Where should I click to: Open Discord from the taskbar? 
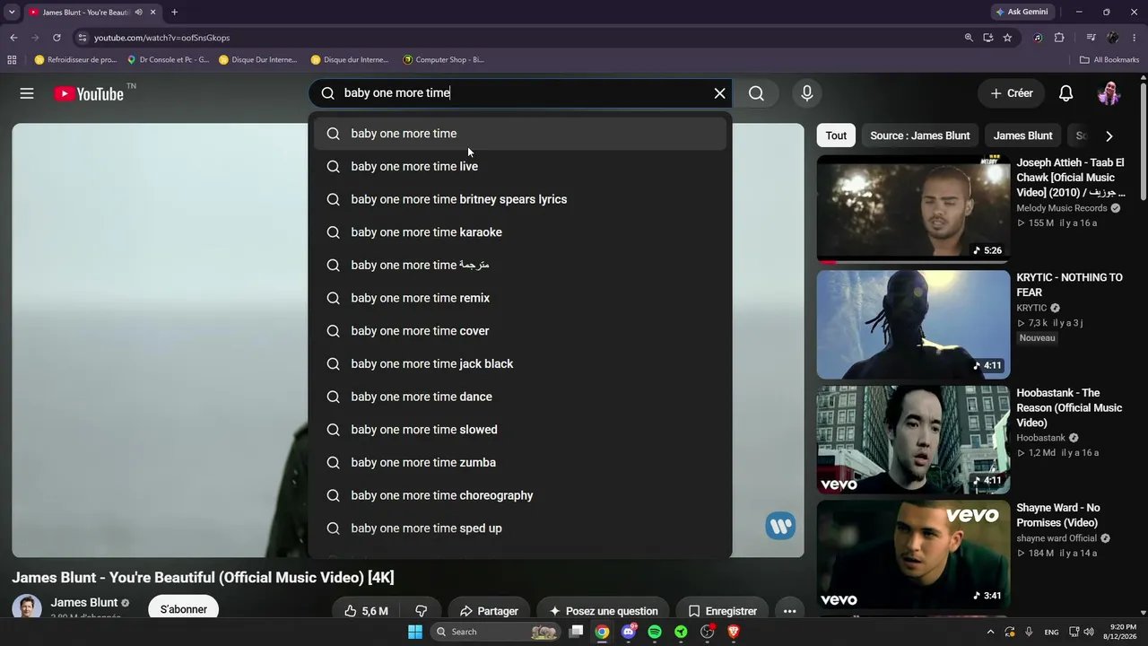pyautogui.click(x=629, y=632)
